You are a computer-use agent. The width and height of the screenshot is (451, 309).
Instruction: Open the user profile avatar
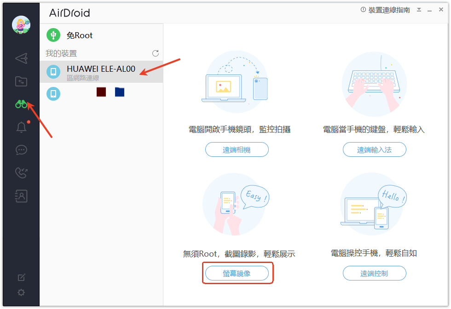coord(21,25)
